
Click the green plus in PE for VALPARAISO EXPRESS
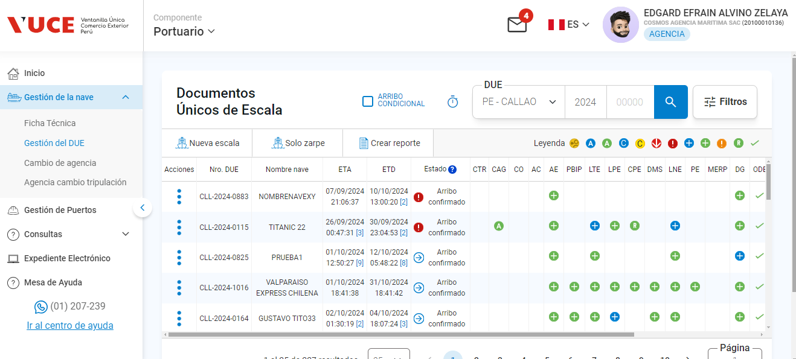coord(695,287)
